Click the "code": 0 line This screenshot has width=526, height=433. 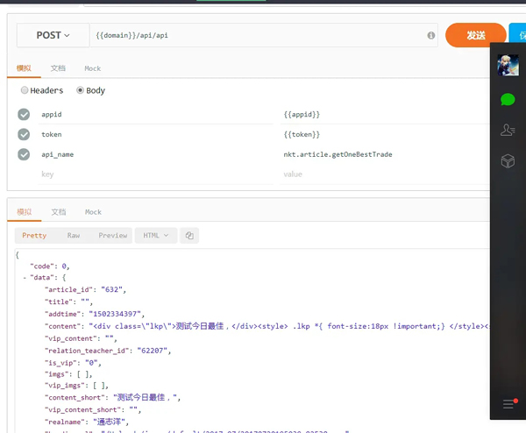tap(50, 266)
